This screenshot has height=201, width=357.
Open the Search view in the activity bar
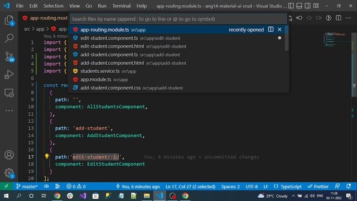(9, 38)
